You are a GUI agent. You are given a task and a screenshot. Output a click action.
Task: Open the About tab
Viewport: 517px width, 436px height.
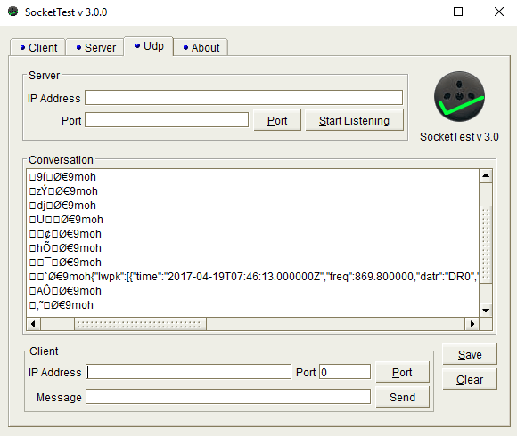click(x=201, y=47)
